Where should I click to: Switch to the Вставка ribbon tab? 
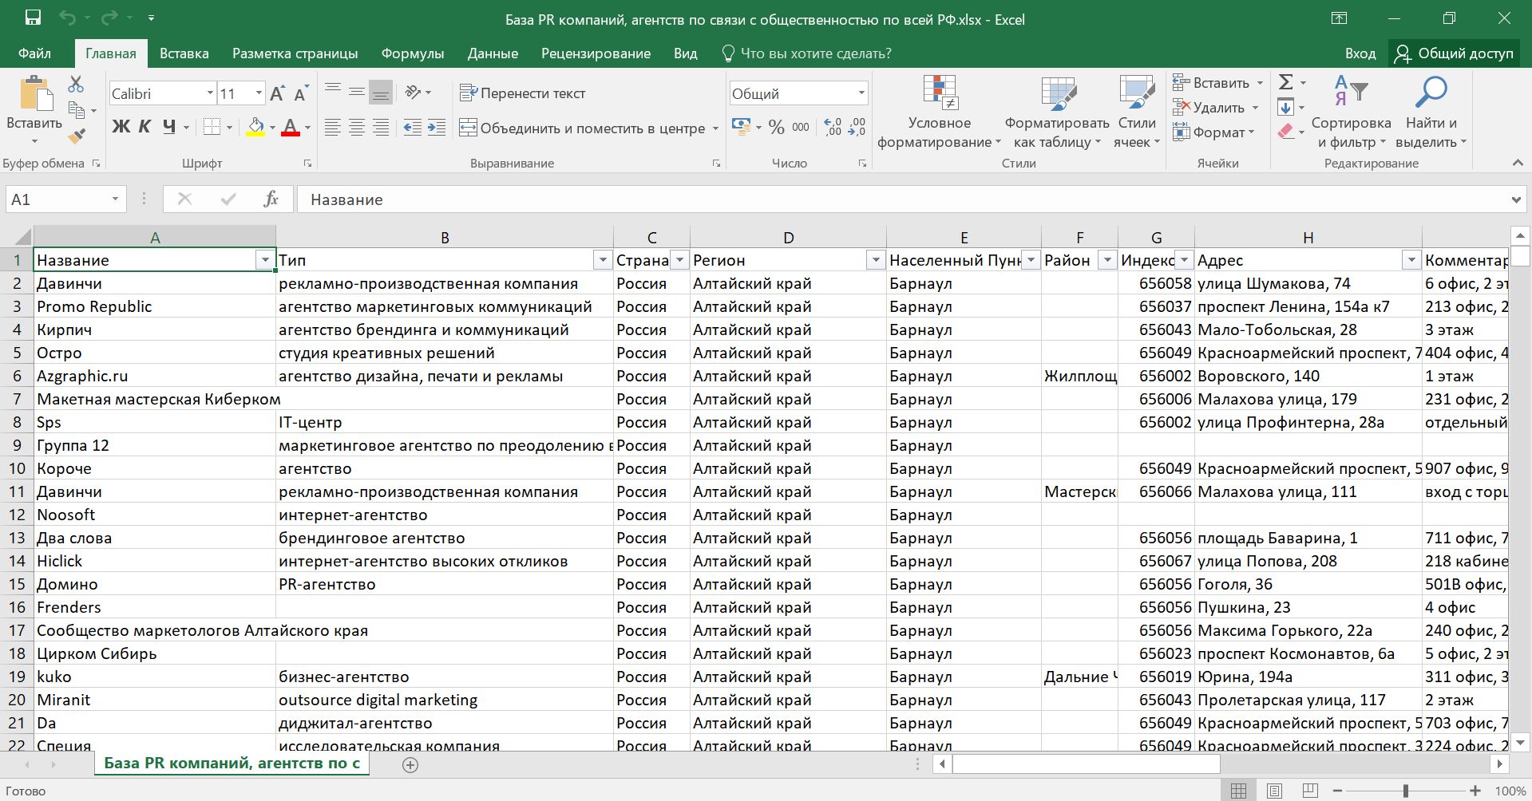pyautogui.click(x=184, y=53)
